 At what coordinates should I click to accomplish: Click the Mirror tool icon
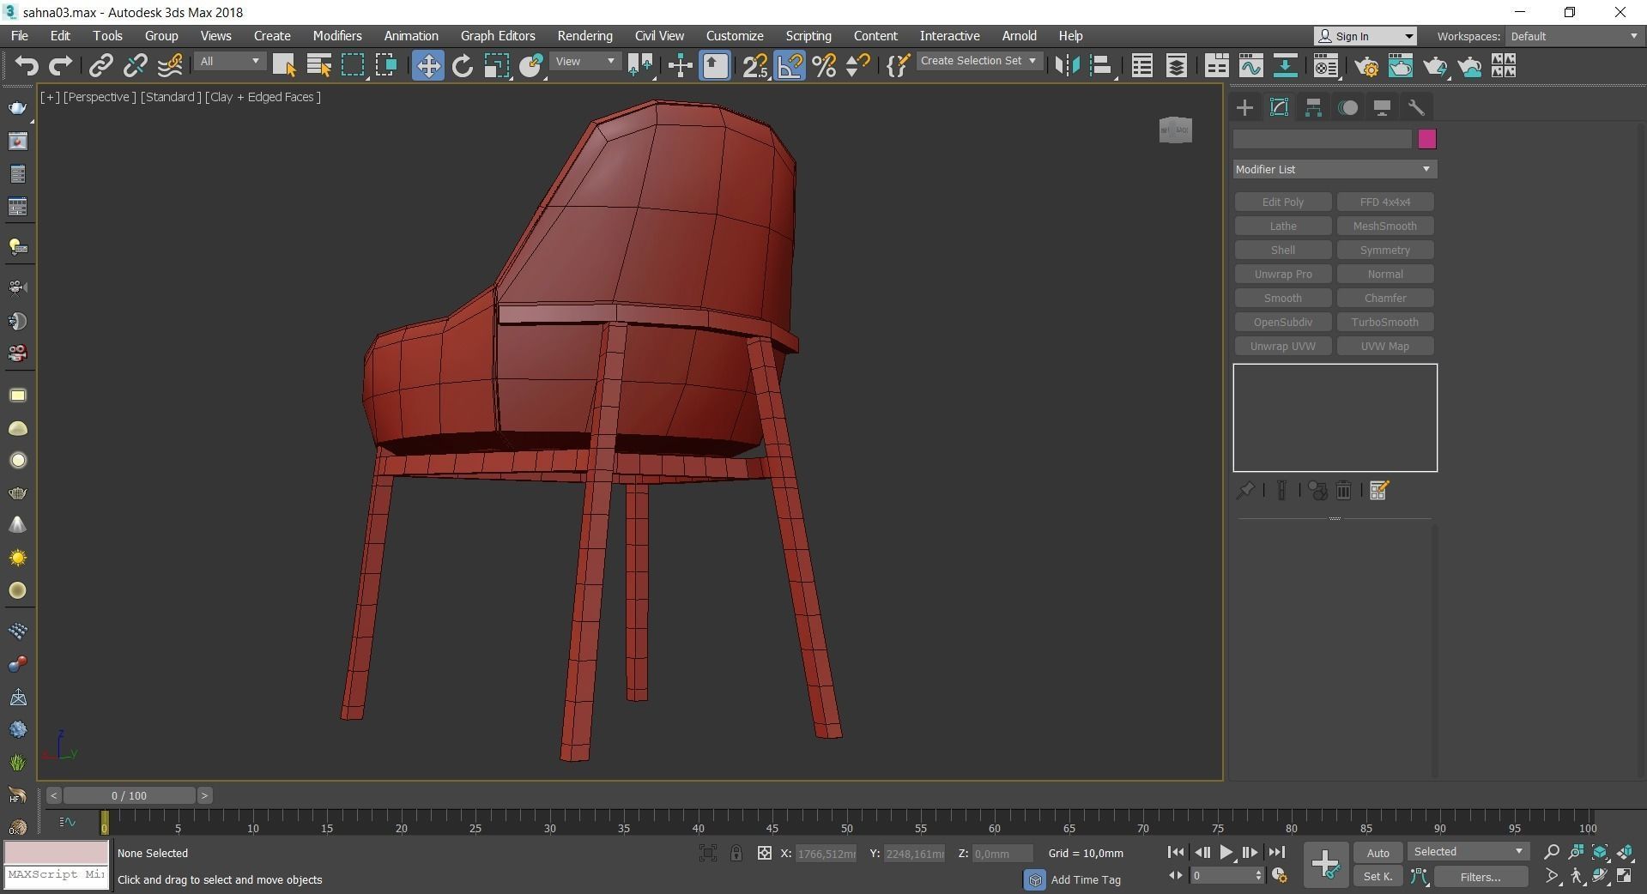1067,65
